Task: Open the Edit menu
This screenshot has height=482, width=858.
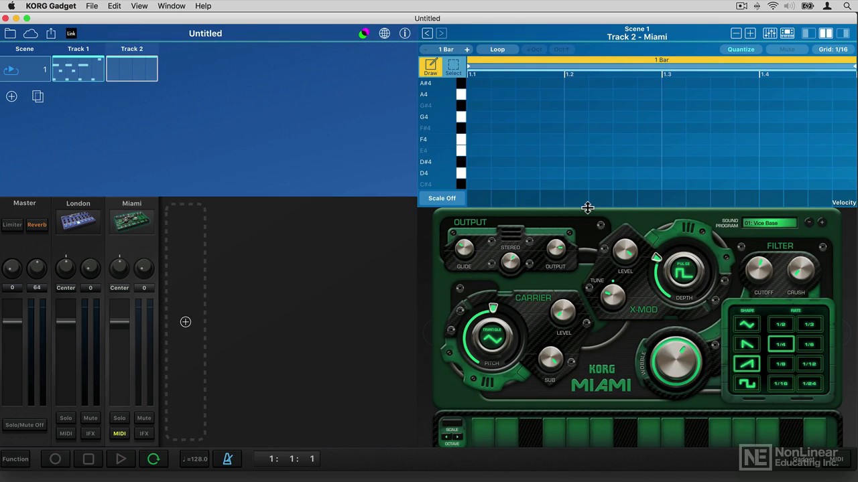Action: (x=115, y=6)
